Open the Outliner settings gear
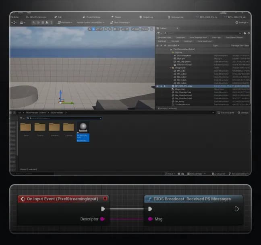 (x=249, y=33)
